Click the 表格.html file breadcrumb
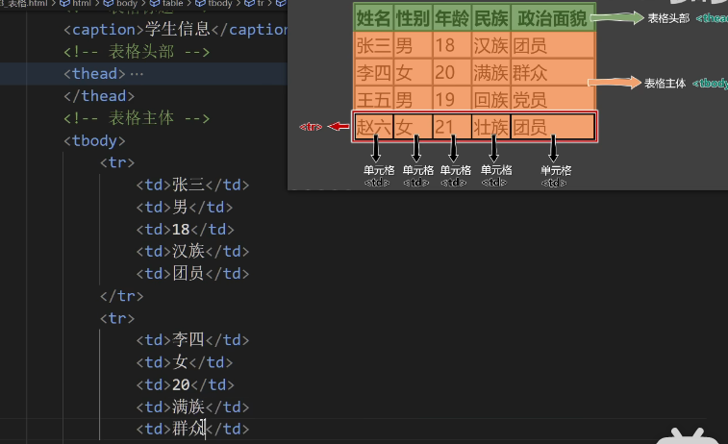Screen dimensions: 728x444 (24, 3)
